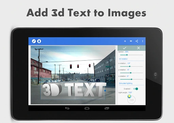Click the light angle dial showing 123
This screenshot has height=123, width=174.
tap(131, 100)
